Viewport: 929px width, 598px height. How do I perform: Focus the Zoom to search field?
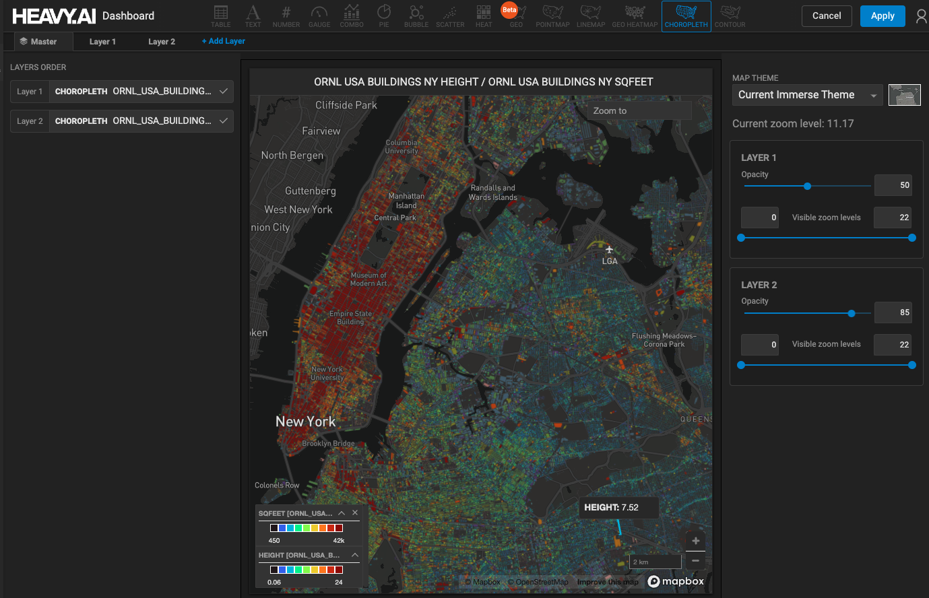(x=640, y=111)
